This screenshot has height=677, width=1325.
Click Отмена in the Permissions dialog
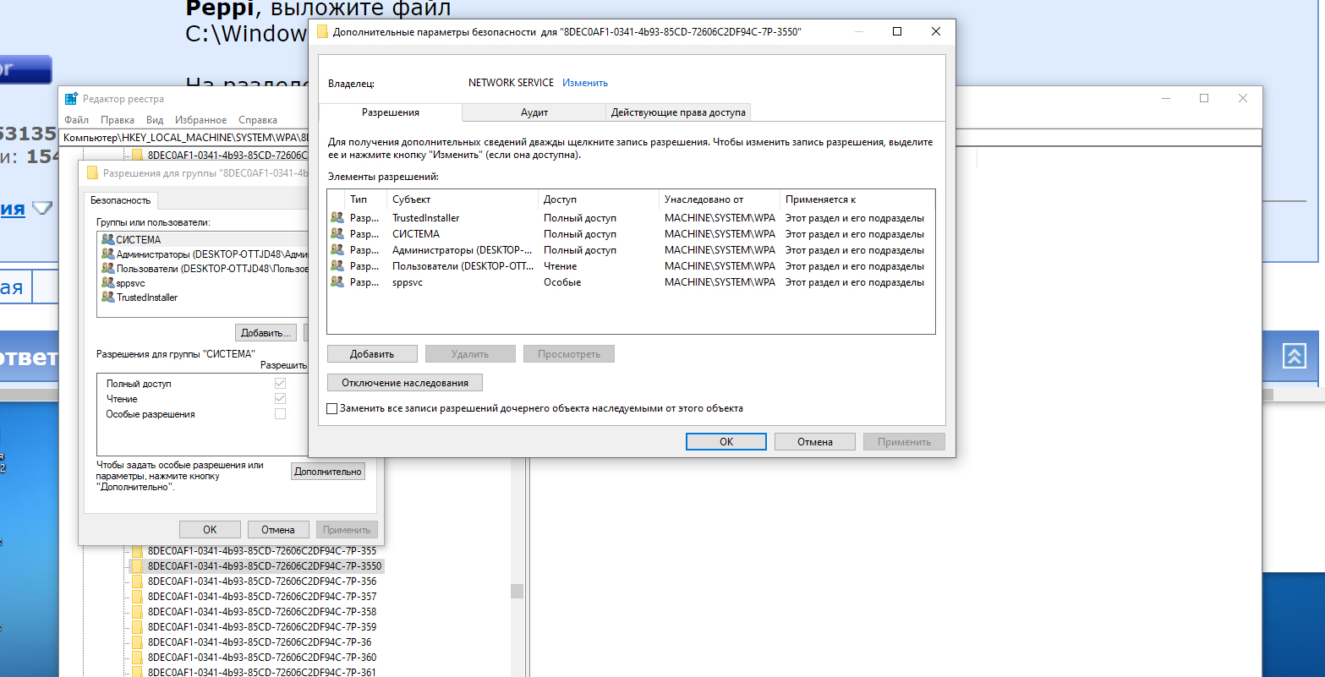tap(278, 530)
